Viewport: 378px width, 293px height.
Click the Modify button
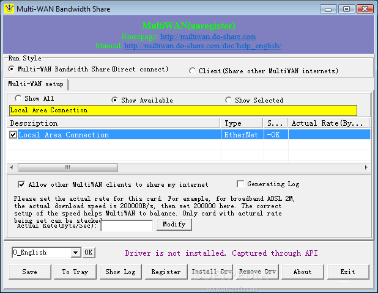pyautogui.click(x=174, y=225)
